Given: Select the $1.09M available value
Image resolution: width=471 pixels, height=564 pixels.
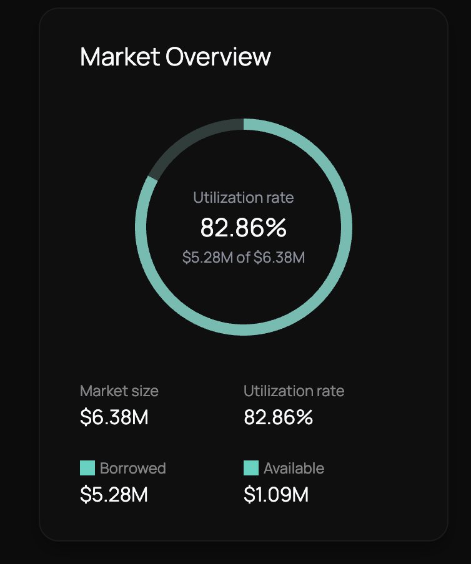Looking at the screenshot, I should pyautogui.click(x=276, y=494).
